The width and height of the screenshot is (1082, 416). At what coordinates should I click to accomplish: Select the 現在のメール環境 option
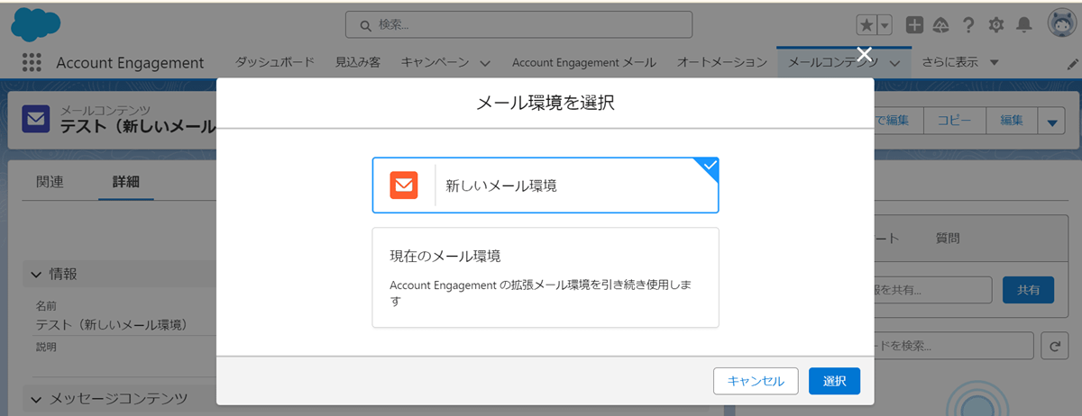[546, 277]
